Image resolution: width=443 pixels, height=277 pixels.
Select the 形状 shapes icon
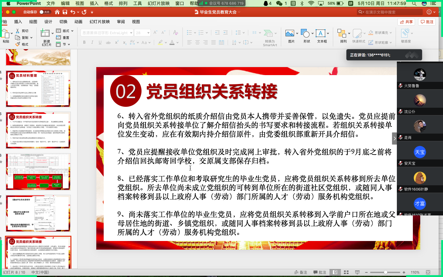305,33
